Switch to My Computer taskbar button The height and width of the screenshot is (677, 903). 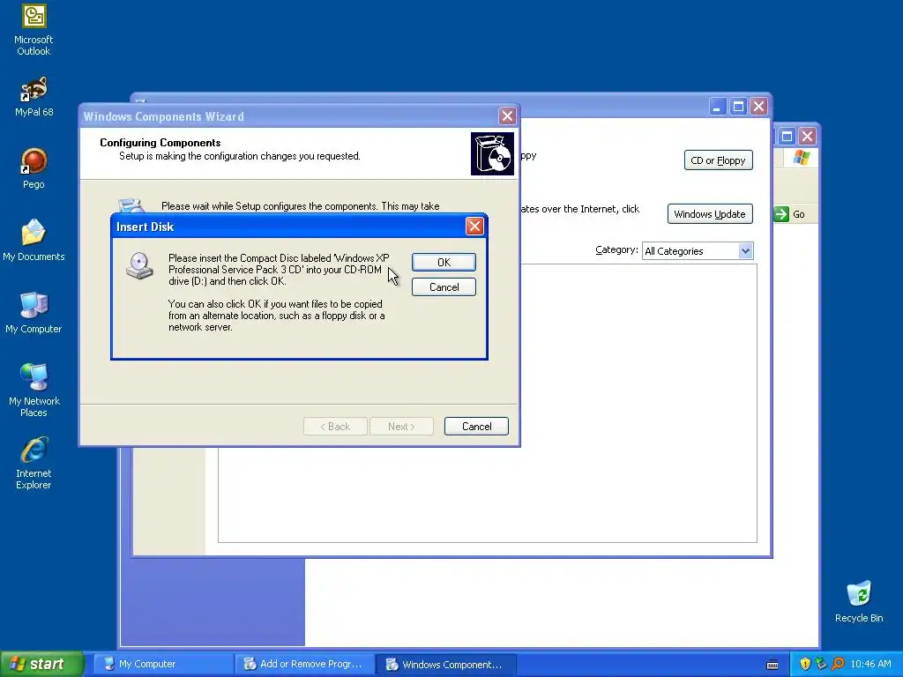tap(162, 664)
